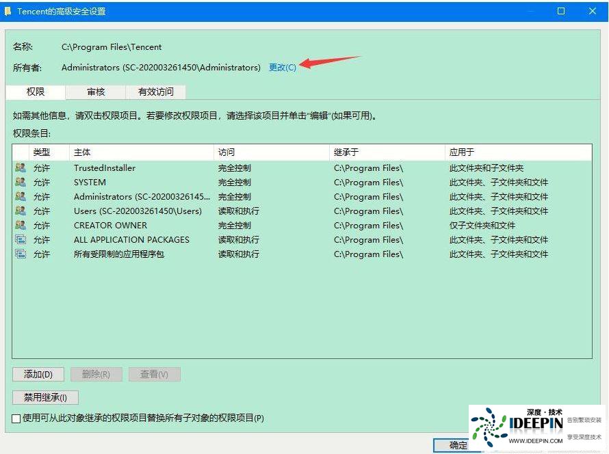Click 仅子文件夹和文件 applies-to cell
The image size is (609, 454).
(482, 226)
